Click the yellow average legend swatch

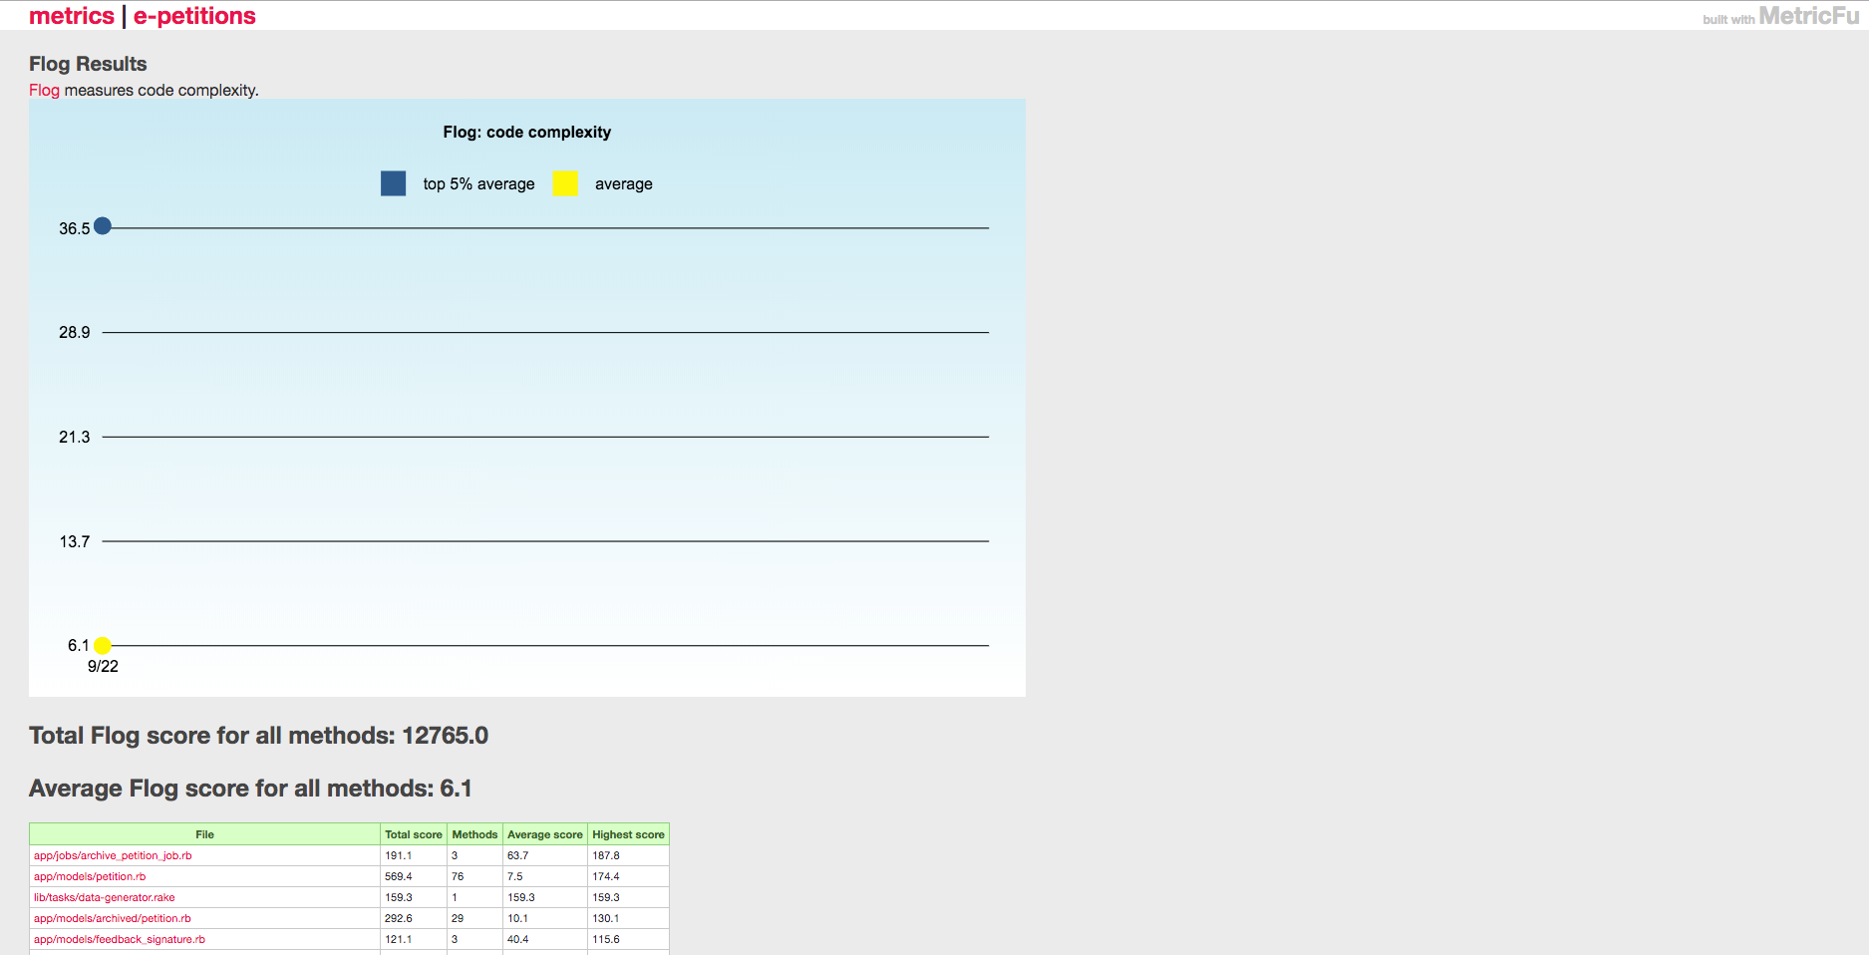(565, 183)
